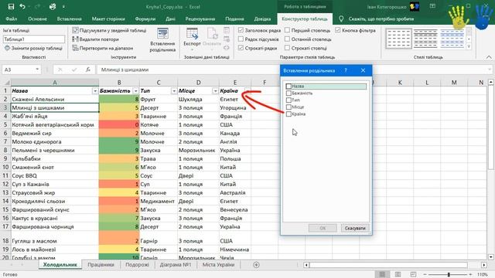Select the first table style thumbnail

pyautogui.click(x=398, y=38)
